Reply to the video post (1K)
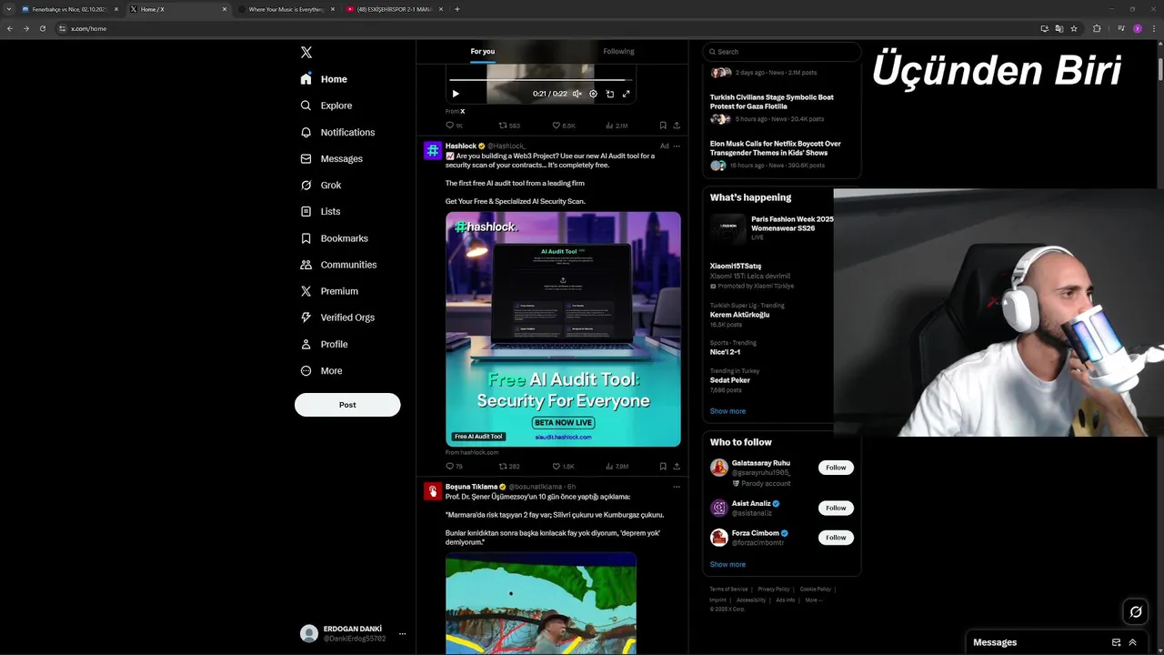The height and width of the screenshot is (655, 1164). (454, 126)
